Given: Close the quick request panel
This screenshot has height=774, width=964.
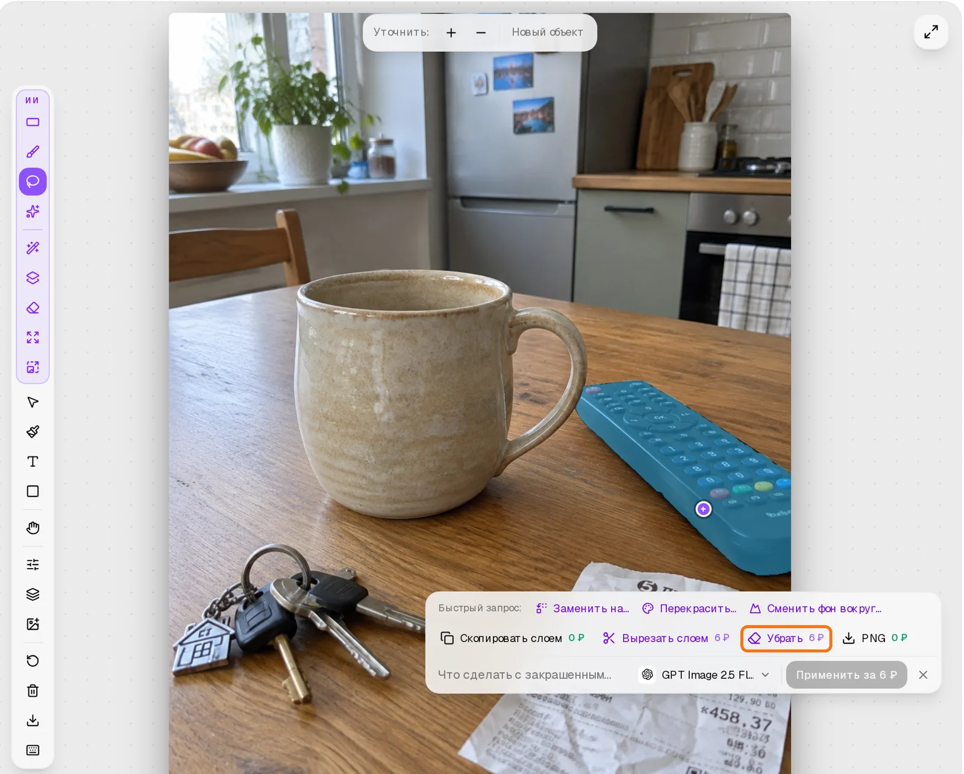Looking at the screenshot, I should (923, 675).
